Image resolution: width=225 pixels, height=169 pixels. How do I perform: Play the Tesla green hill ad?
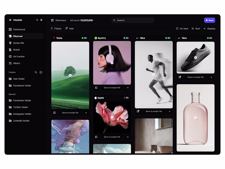[70, 75]
